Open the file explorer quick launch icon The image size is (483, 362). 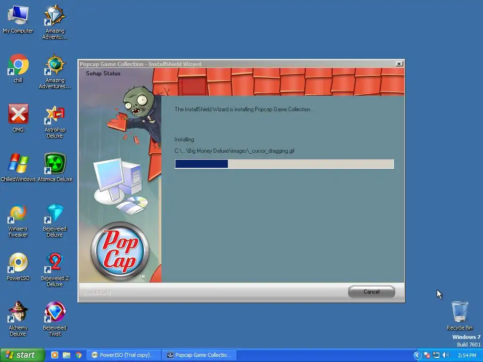[x=66, y=355]
